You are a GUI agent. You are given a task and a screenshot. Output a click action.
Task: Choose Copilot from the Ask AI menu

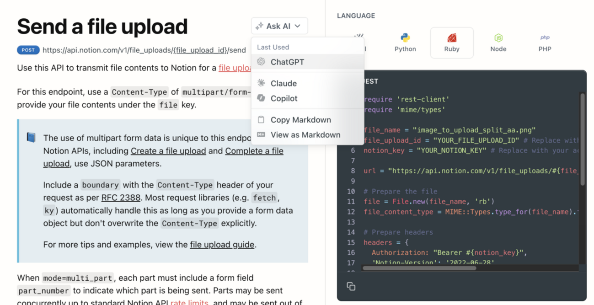307,98
